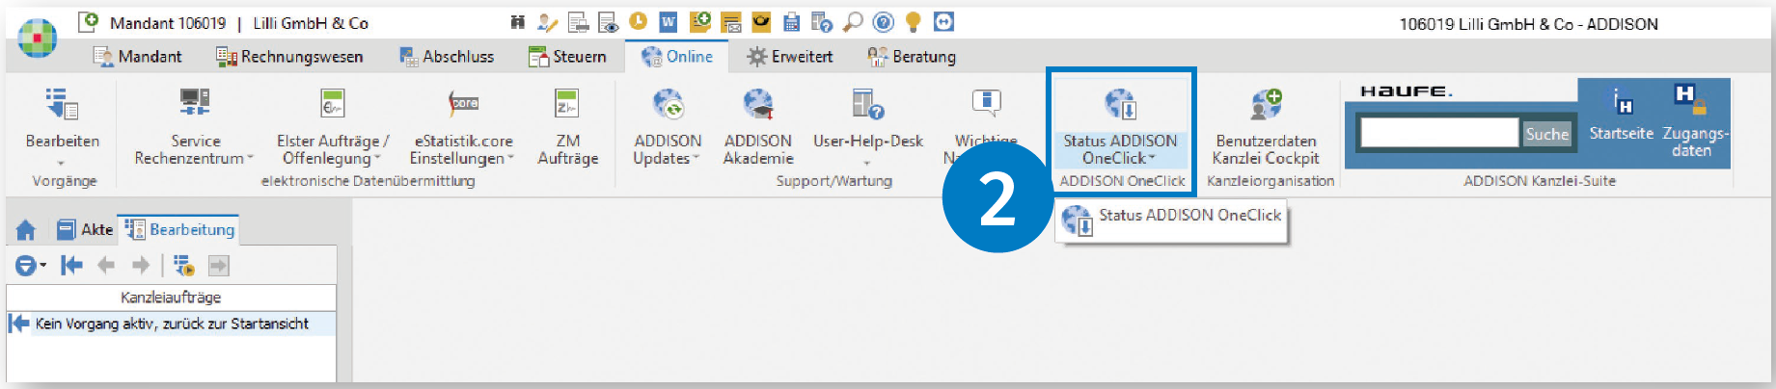Click the yellow clock icon

[x=638, y=21]
